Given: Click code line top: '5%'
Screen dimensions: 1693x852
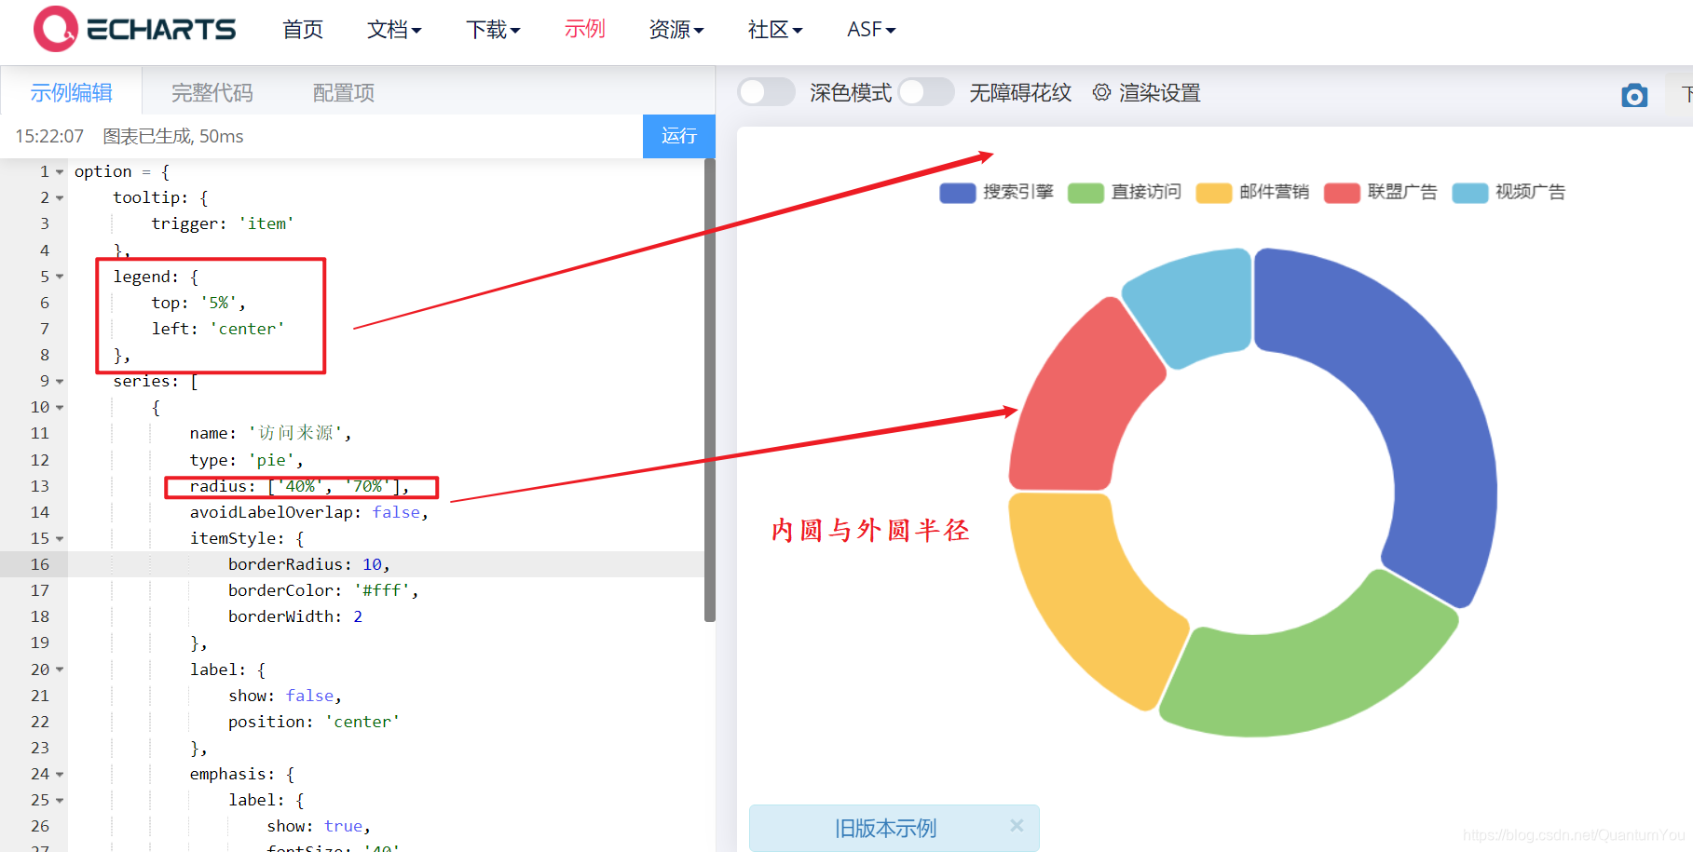Looking at the screenshot, I should [198, 303].
